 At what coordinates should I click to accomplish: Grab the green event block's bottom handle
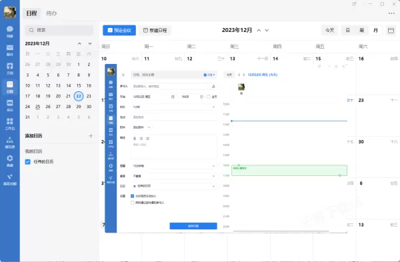[340, 175]
